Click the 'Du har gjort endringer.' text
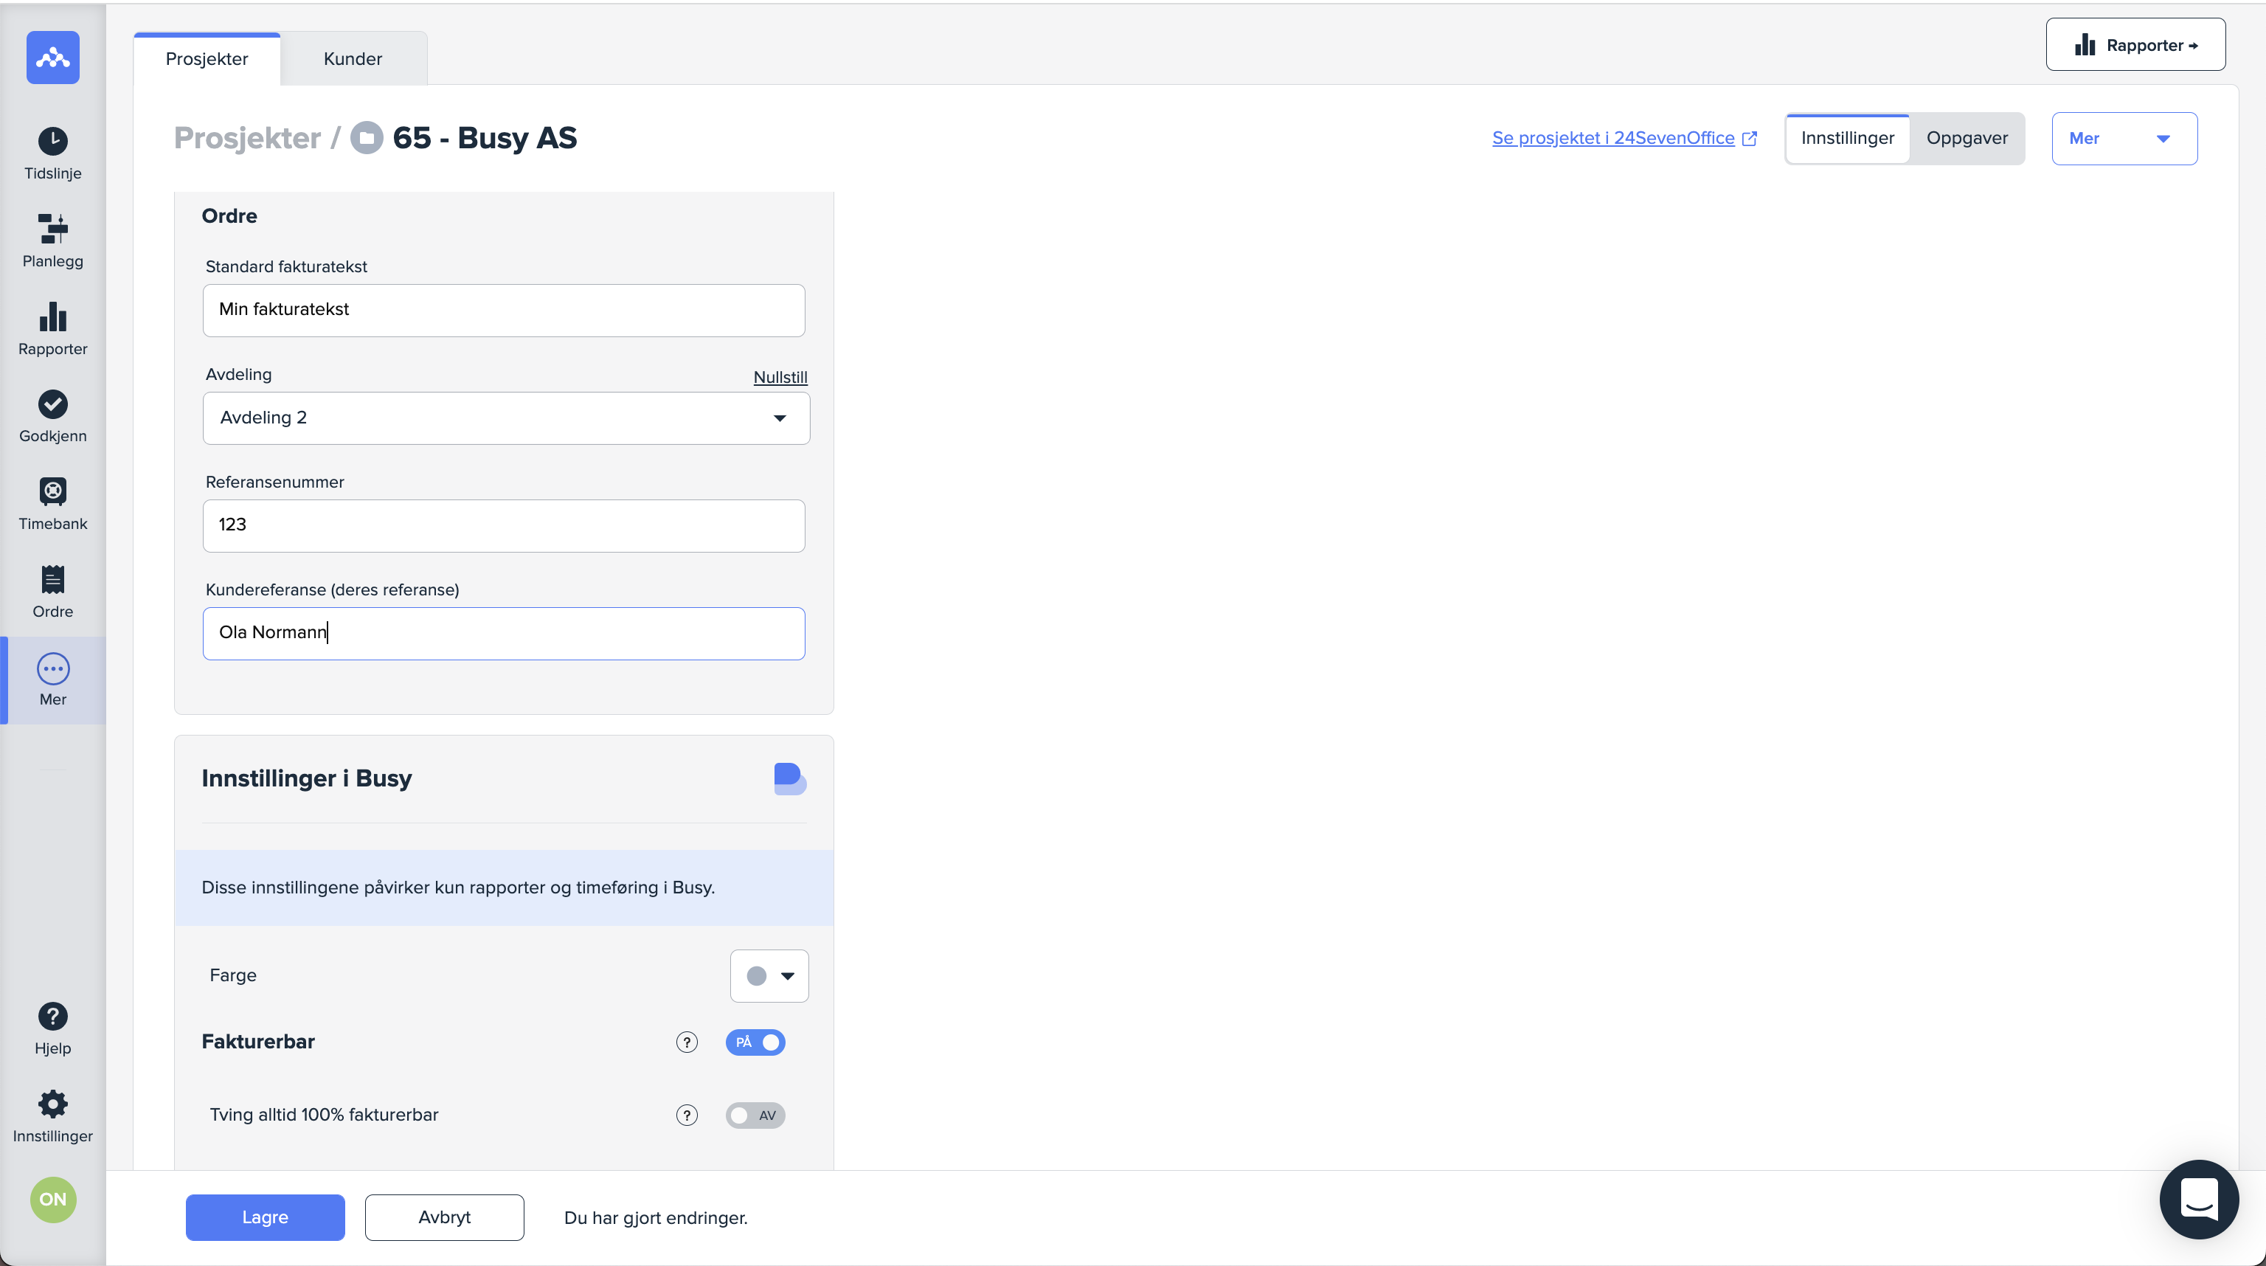Image resolution: width=2266 pixels, height=1266 pixels. [x=655, y=1217]
